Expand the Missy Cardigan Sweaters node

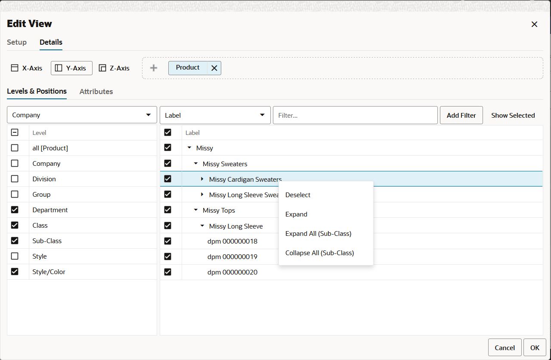coord(202,179)
